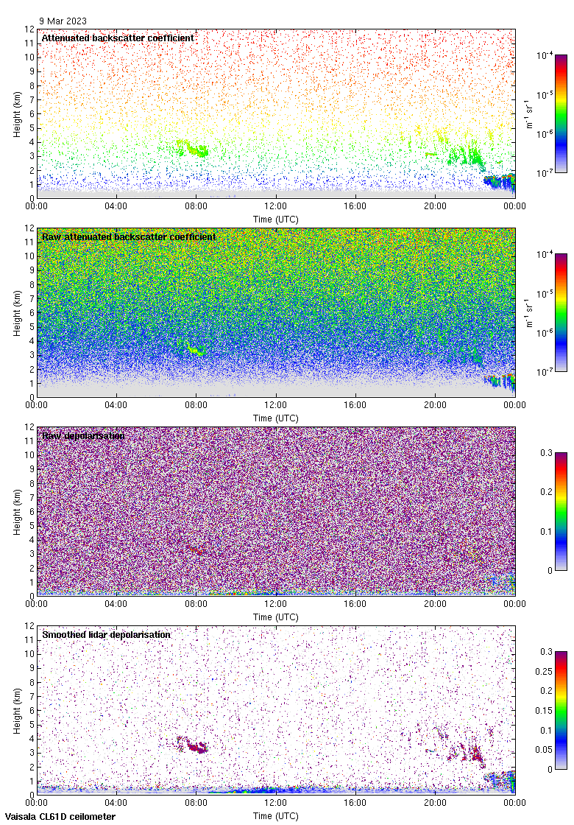Image resolution: width=574 pixels, height=825 pixels.
Task: Click the colorbar of the raw attenuated backscatter plot
Action: coord(561,312)
